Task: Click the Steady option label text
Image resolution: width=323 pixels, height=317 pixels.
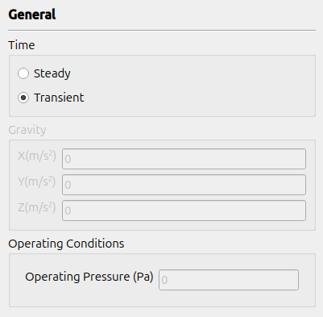Action: pos(52,73)
